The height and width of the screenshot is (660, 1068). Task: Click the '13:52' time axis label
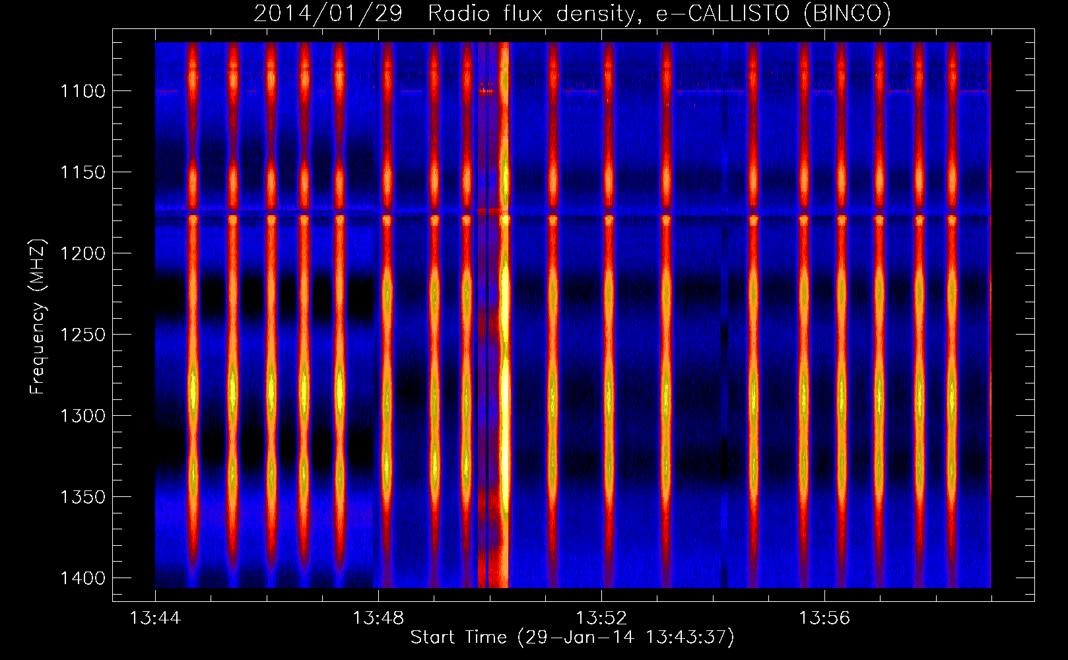pos(601,618)
